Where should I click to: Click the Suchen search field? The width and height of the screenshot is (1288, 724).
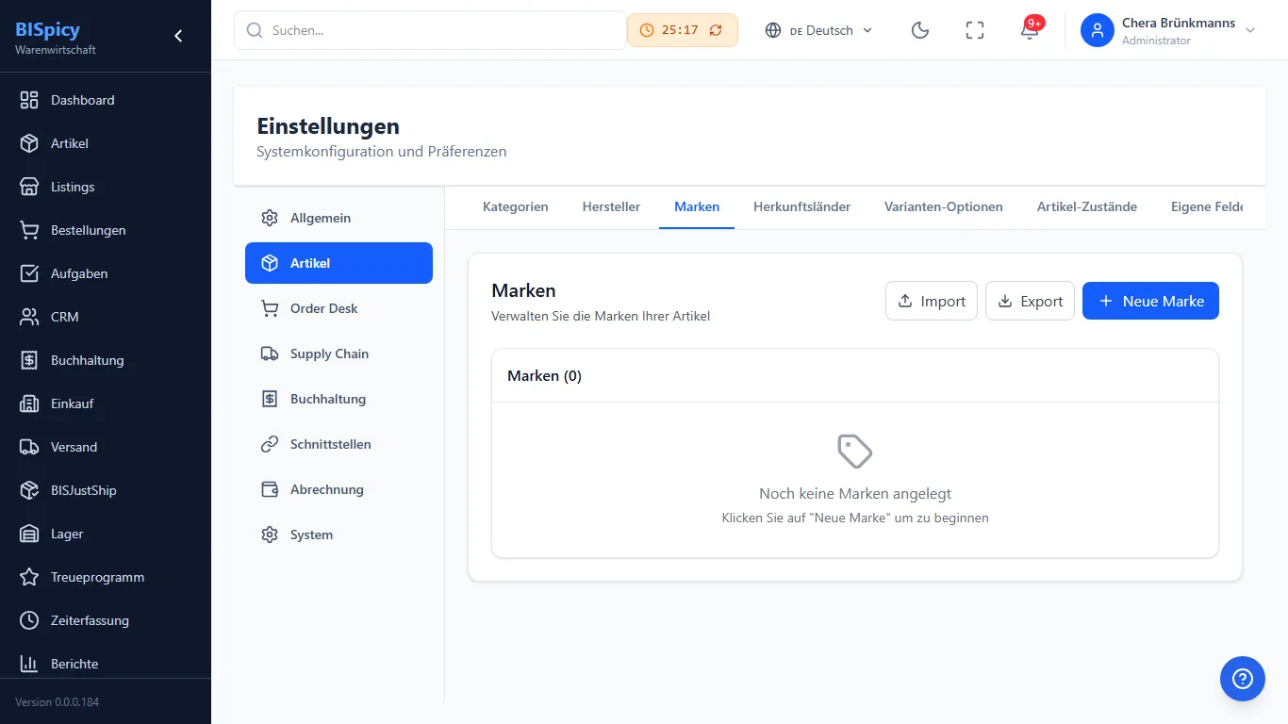tap(430, 30)
